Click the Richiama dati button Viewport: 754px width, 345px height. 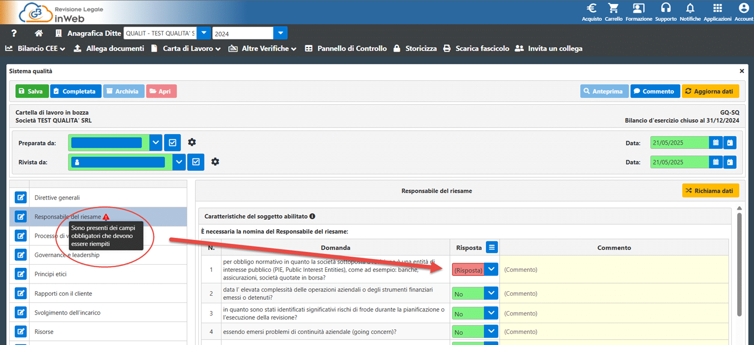(710, 191)
